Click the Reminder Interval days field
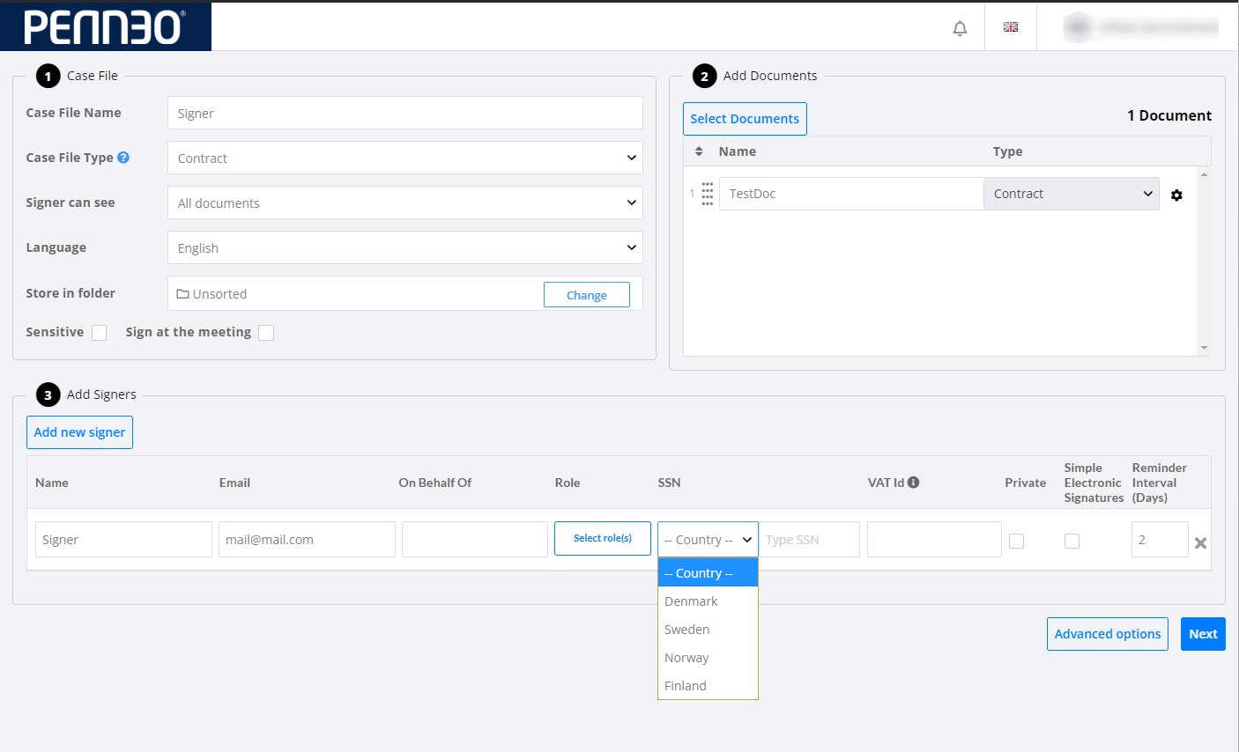This screenshot has height=752, width=1239. [1160, 539]
